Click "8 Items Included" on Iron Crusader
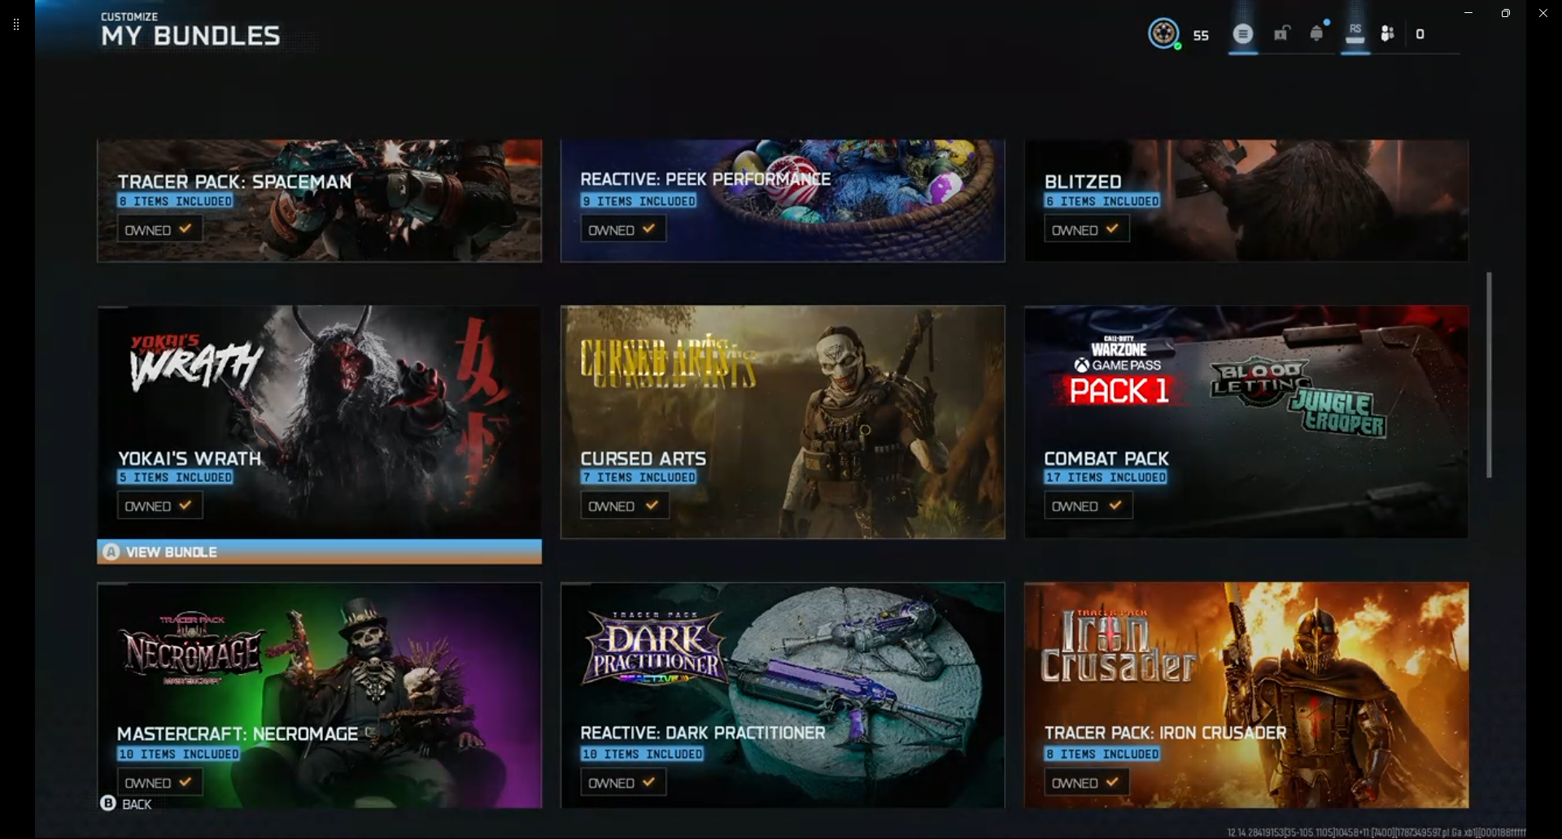Viewport: 1562px width, 839px height. [1102, 754]
